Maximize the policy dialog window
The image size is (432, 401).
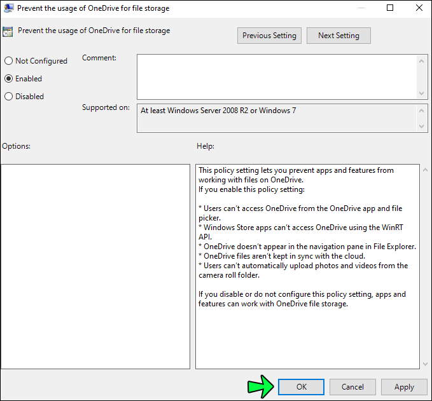[x=390, y=8]
